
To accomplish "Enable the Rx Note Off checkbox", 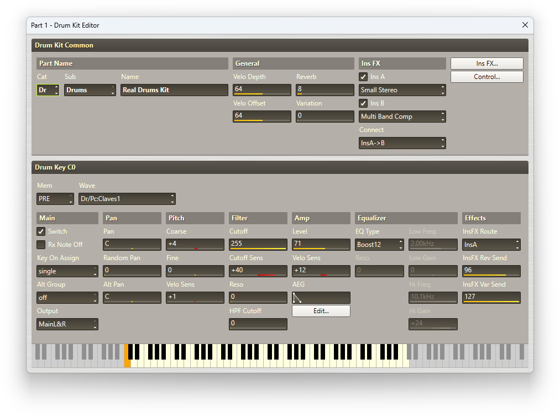I will (x=41, y=245).
